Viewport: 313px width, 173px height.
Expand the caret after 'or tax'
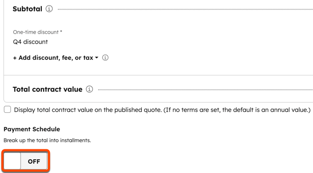point(97,58)
